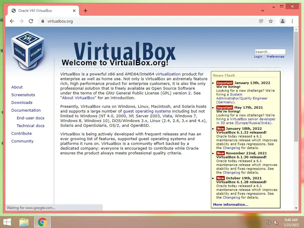This screenshot has width=304, height=228.
Task: Click "May 17th, 2021" news date
Action: 248,107
